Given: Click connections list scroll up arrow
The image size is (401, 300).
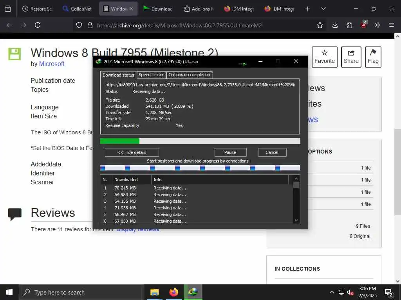Looking at the screenshot, I should [296, 179].
